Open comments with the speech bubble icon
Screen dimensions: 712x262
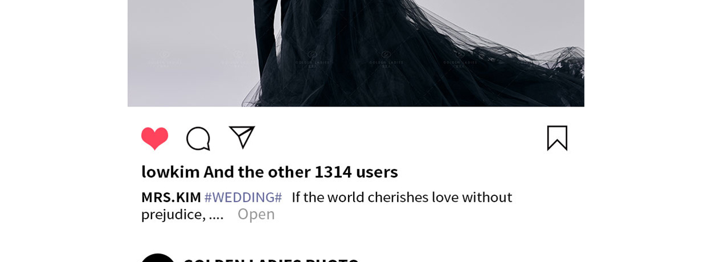(198, 138)
